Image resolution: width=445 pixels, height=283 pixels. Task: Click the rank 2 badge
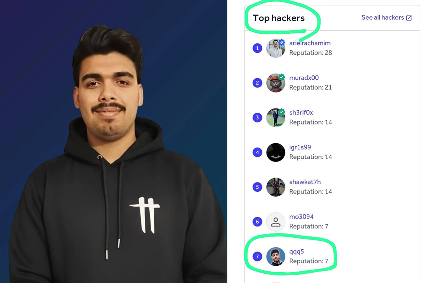(x=257, y=83)
